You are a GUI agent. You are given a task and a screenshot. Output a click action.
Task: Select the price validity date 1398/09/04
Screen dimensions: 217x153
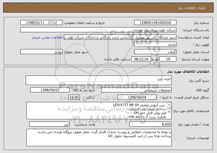137,97
